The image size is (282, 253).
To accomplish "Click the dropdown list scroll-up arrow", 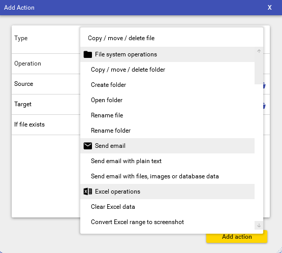I will pyautogui.click(x=259, y=51).
